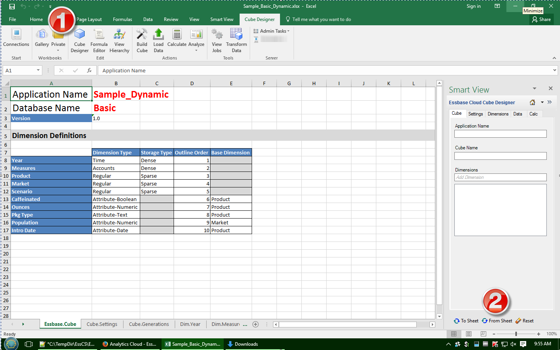Open the Dimensions tab in Cube Designer panel
Viewport: 560px width, 350px height.
point(498,114)
